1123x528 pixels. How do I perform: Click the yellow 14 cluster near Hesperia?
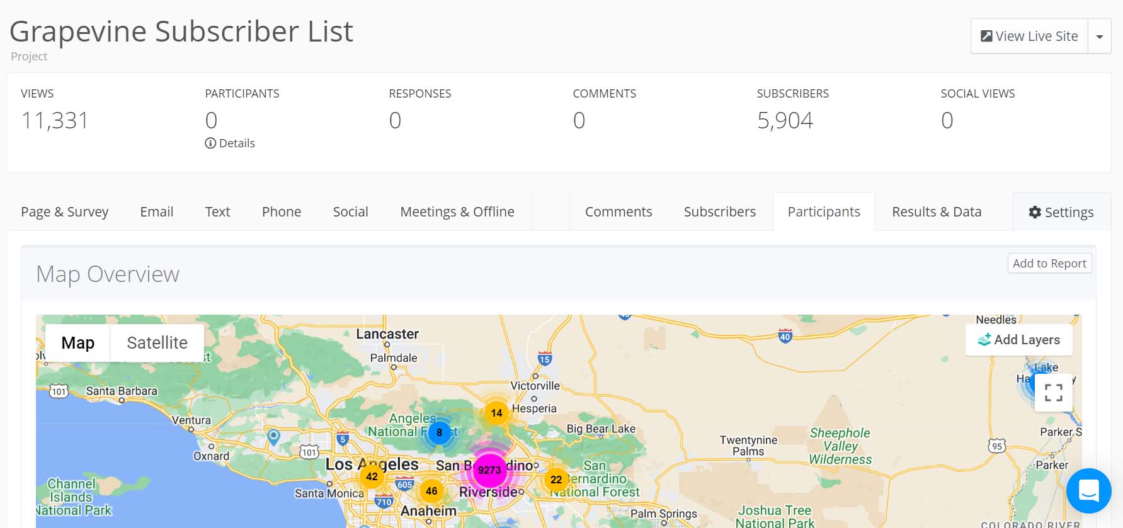[496, 413]
